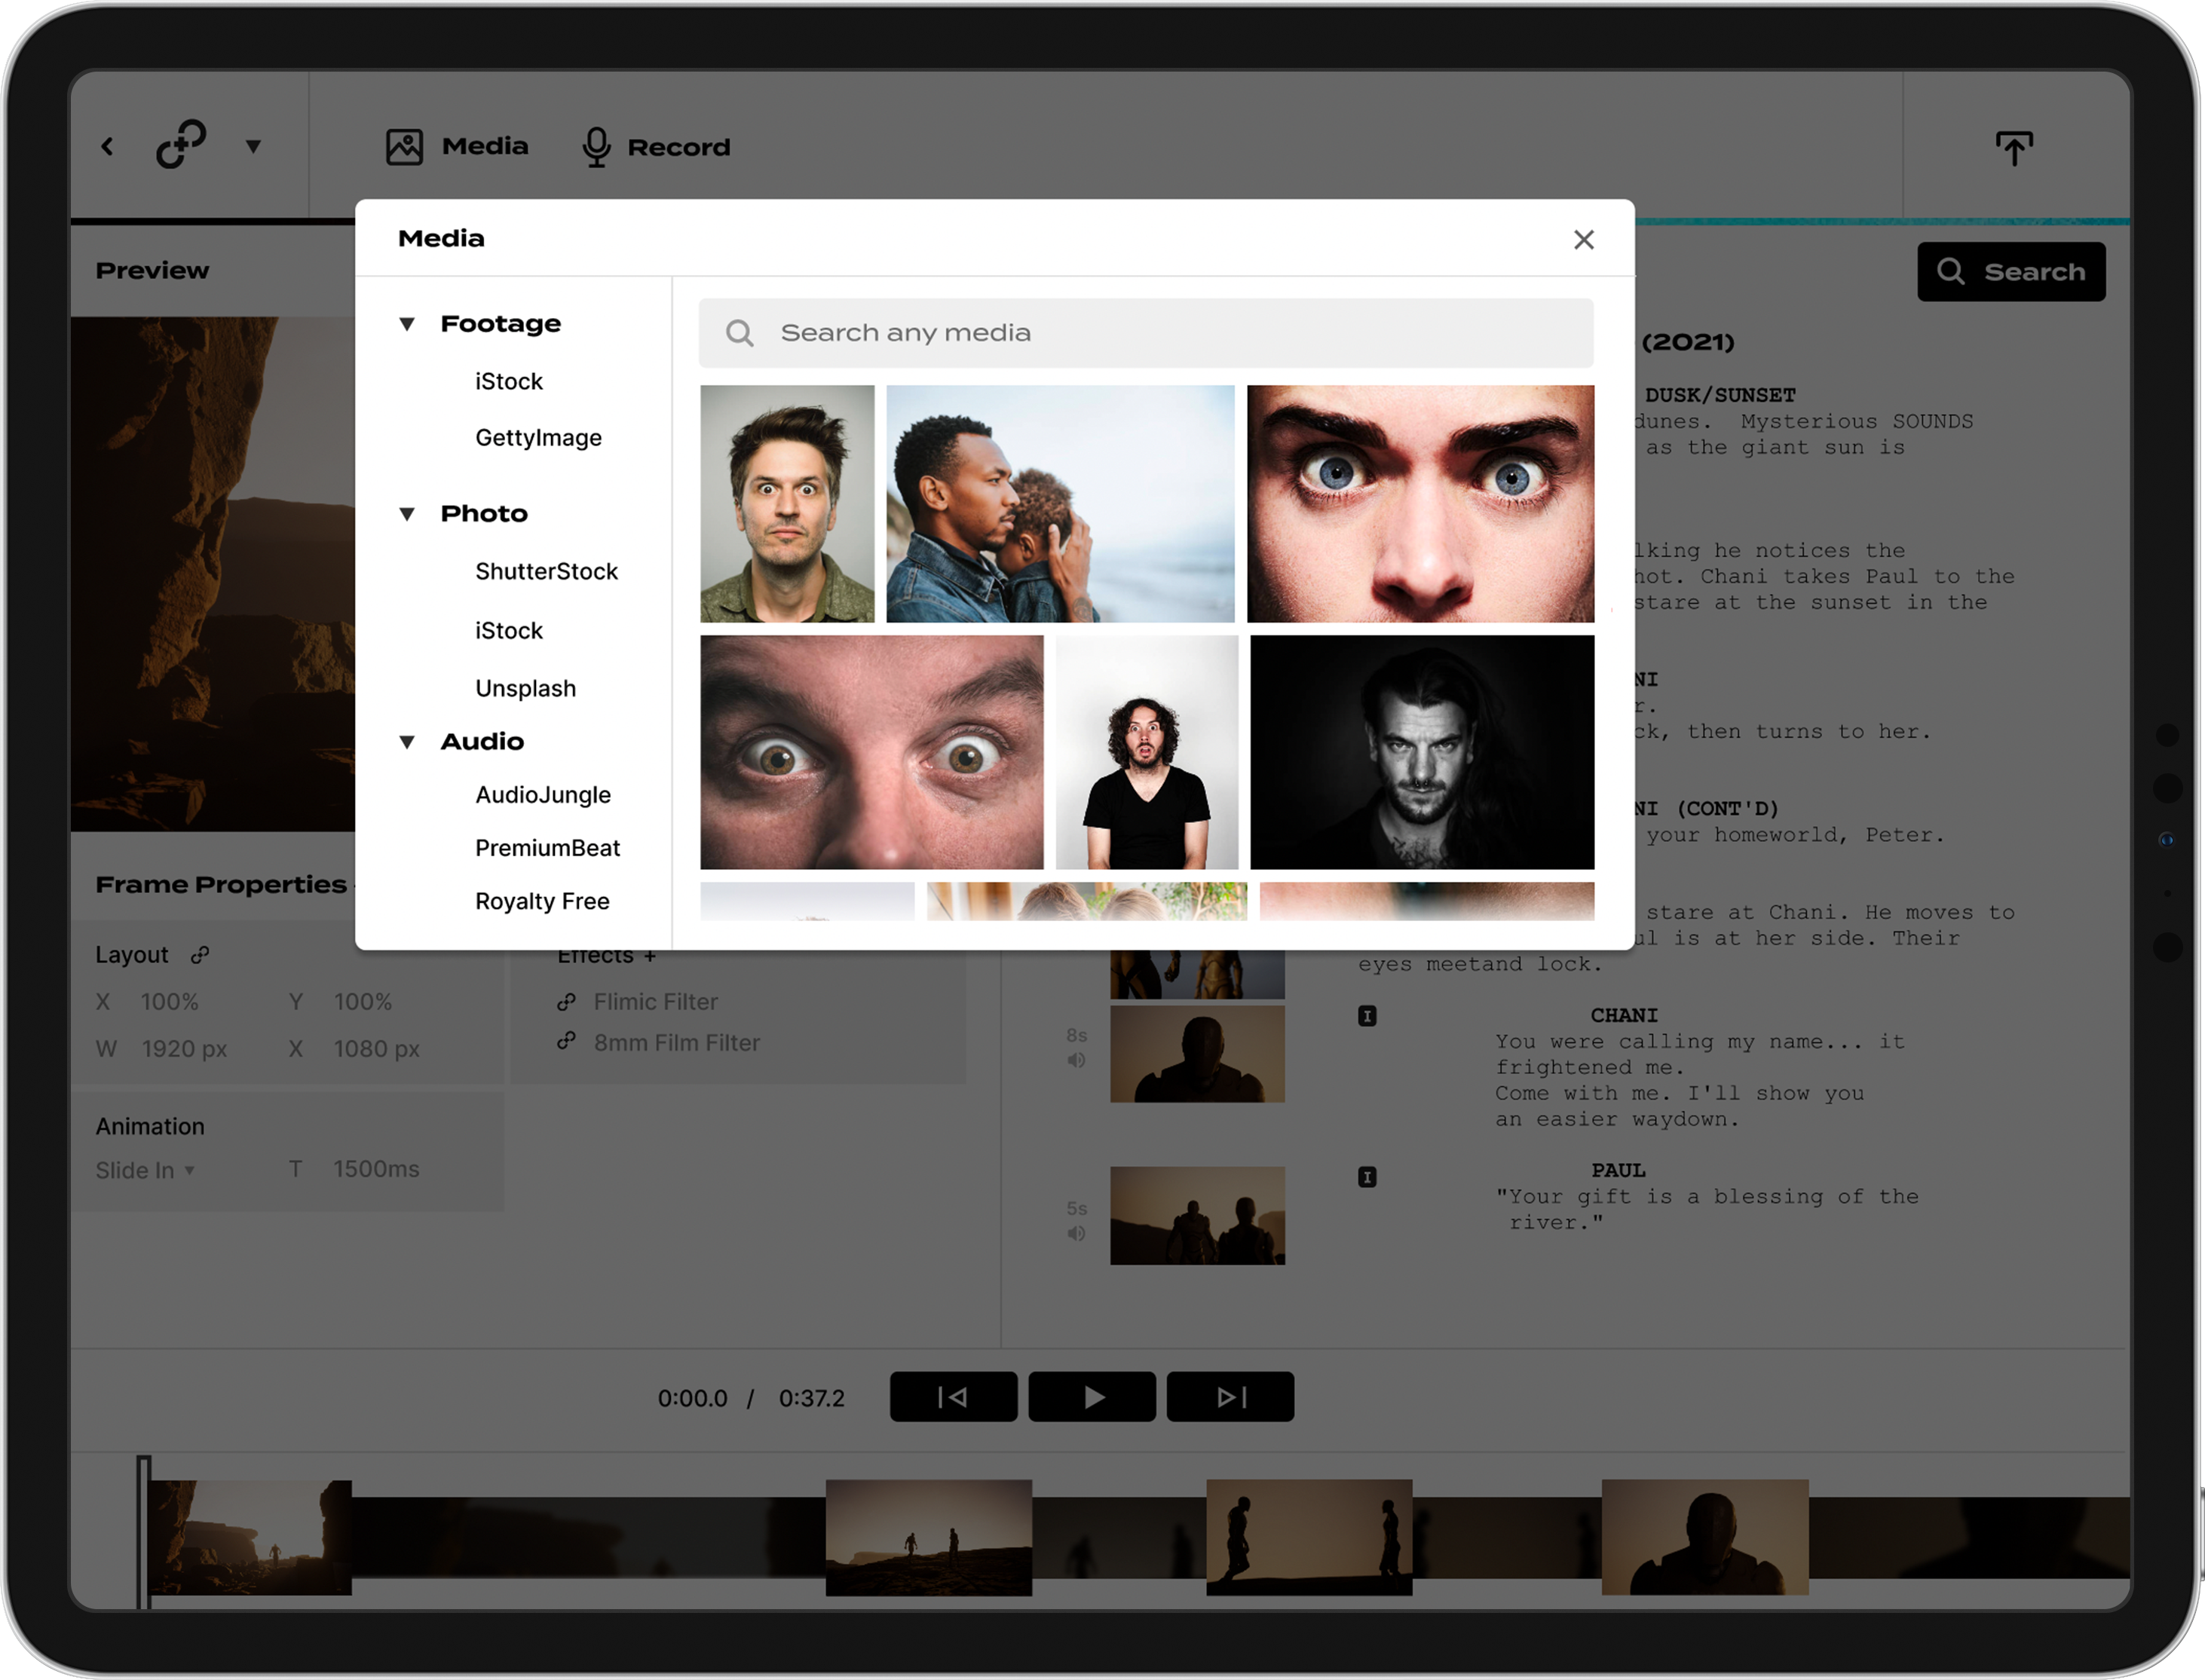This screenshot has height=1680, width=2205.
Task: Click the magnifier icon in media search
Action: click(x=739, y=333)
